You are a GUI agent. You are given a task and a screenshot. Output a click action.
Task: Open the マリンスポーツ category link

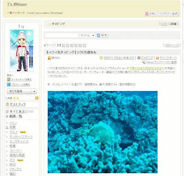point(168,58)
